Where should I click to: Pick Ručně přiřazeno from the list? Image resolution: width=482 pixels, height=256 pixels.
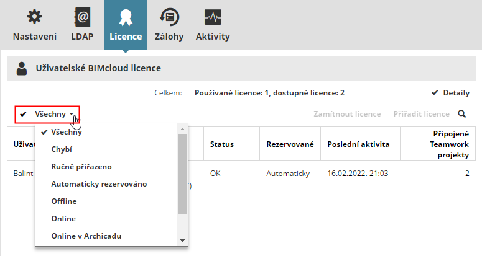pos(81,167)
